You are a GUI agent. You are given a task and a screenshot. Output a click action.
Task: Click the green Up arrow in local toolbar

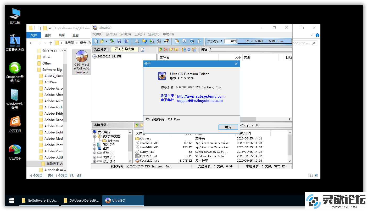tap(137, 125)
